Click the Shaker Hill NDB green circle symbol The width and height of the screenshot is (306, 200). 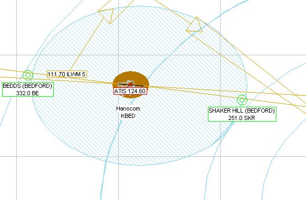click(x=242, y=100)
